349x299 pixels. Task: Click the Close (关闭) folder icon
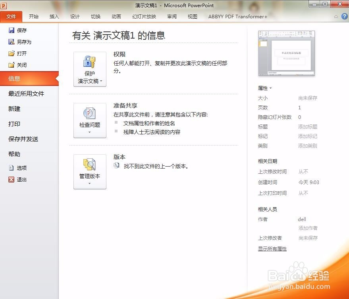[x=12, y=65]
